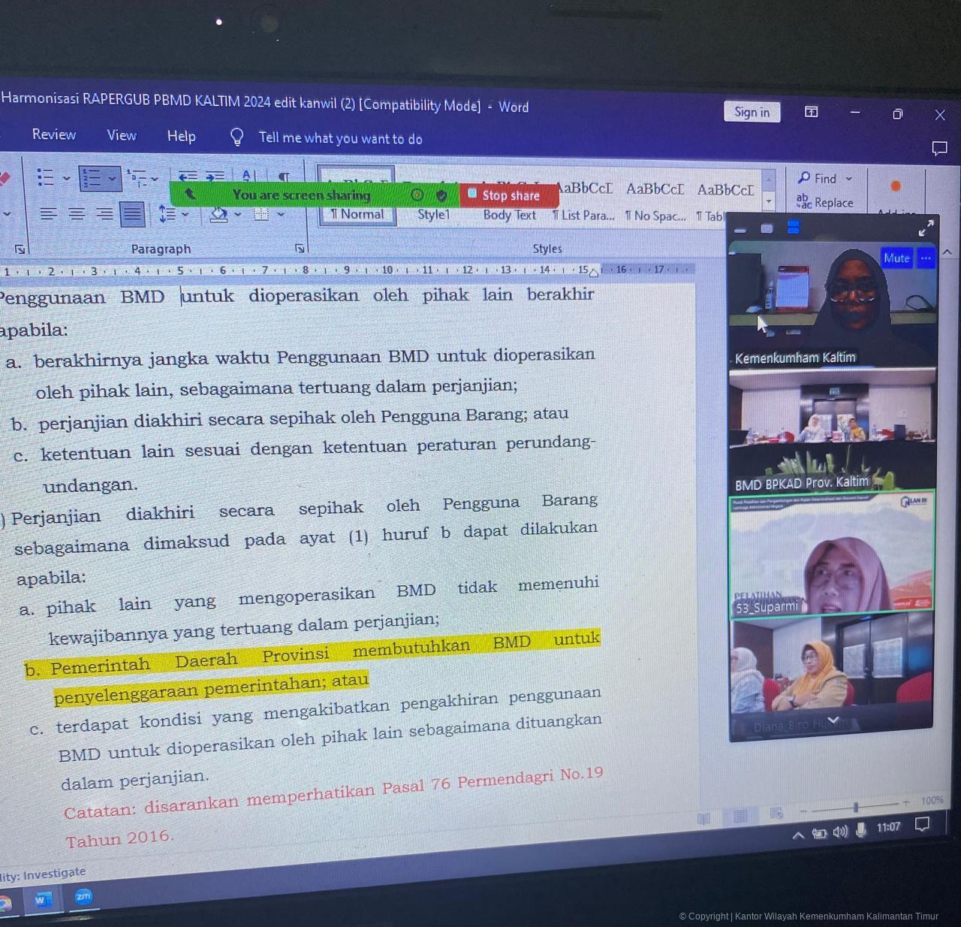961x927 pixels.
Task: Apply paragraph borders
Action: 261,215
